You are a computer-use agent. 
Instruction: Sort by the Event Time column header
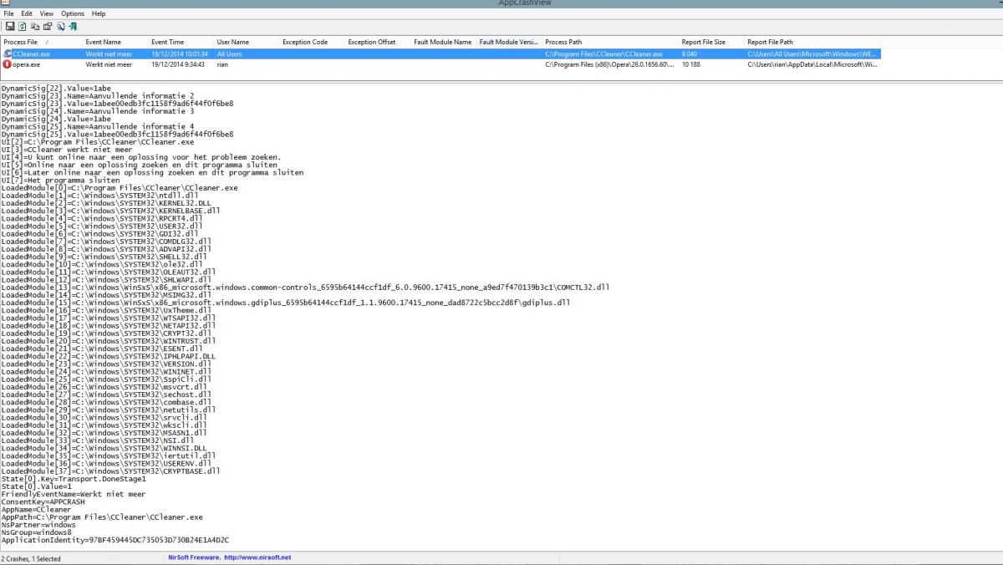pyautogui.click(x=181, y=42)
